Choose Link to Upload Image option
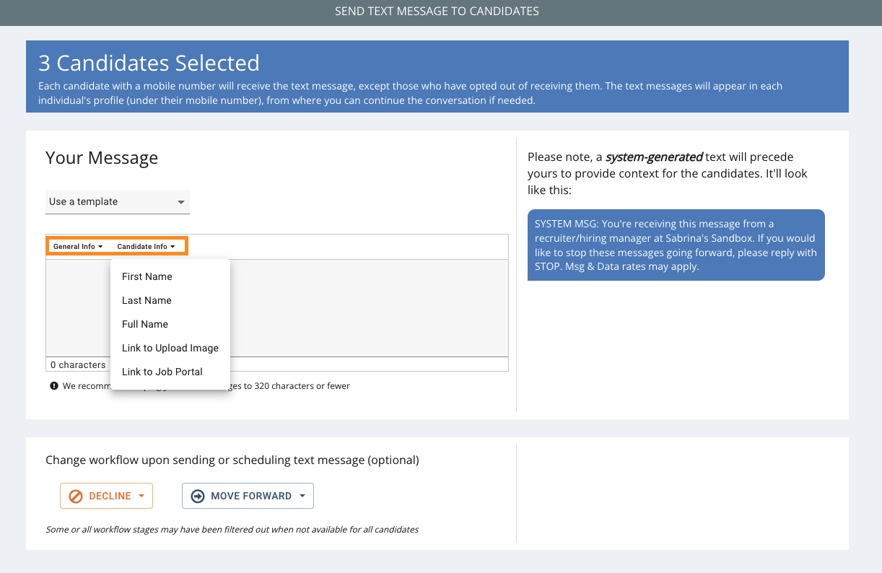This screenshot has width=882, height=573. tap(170, 348)
